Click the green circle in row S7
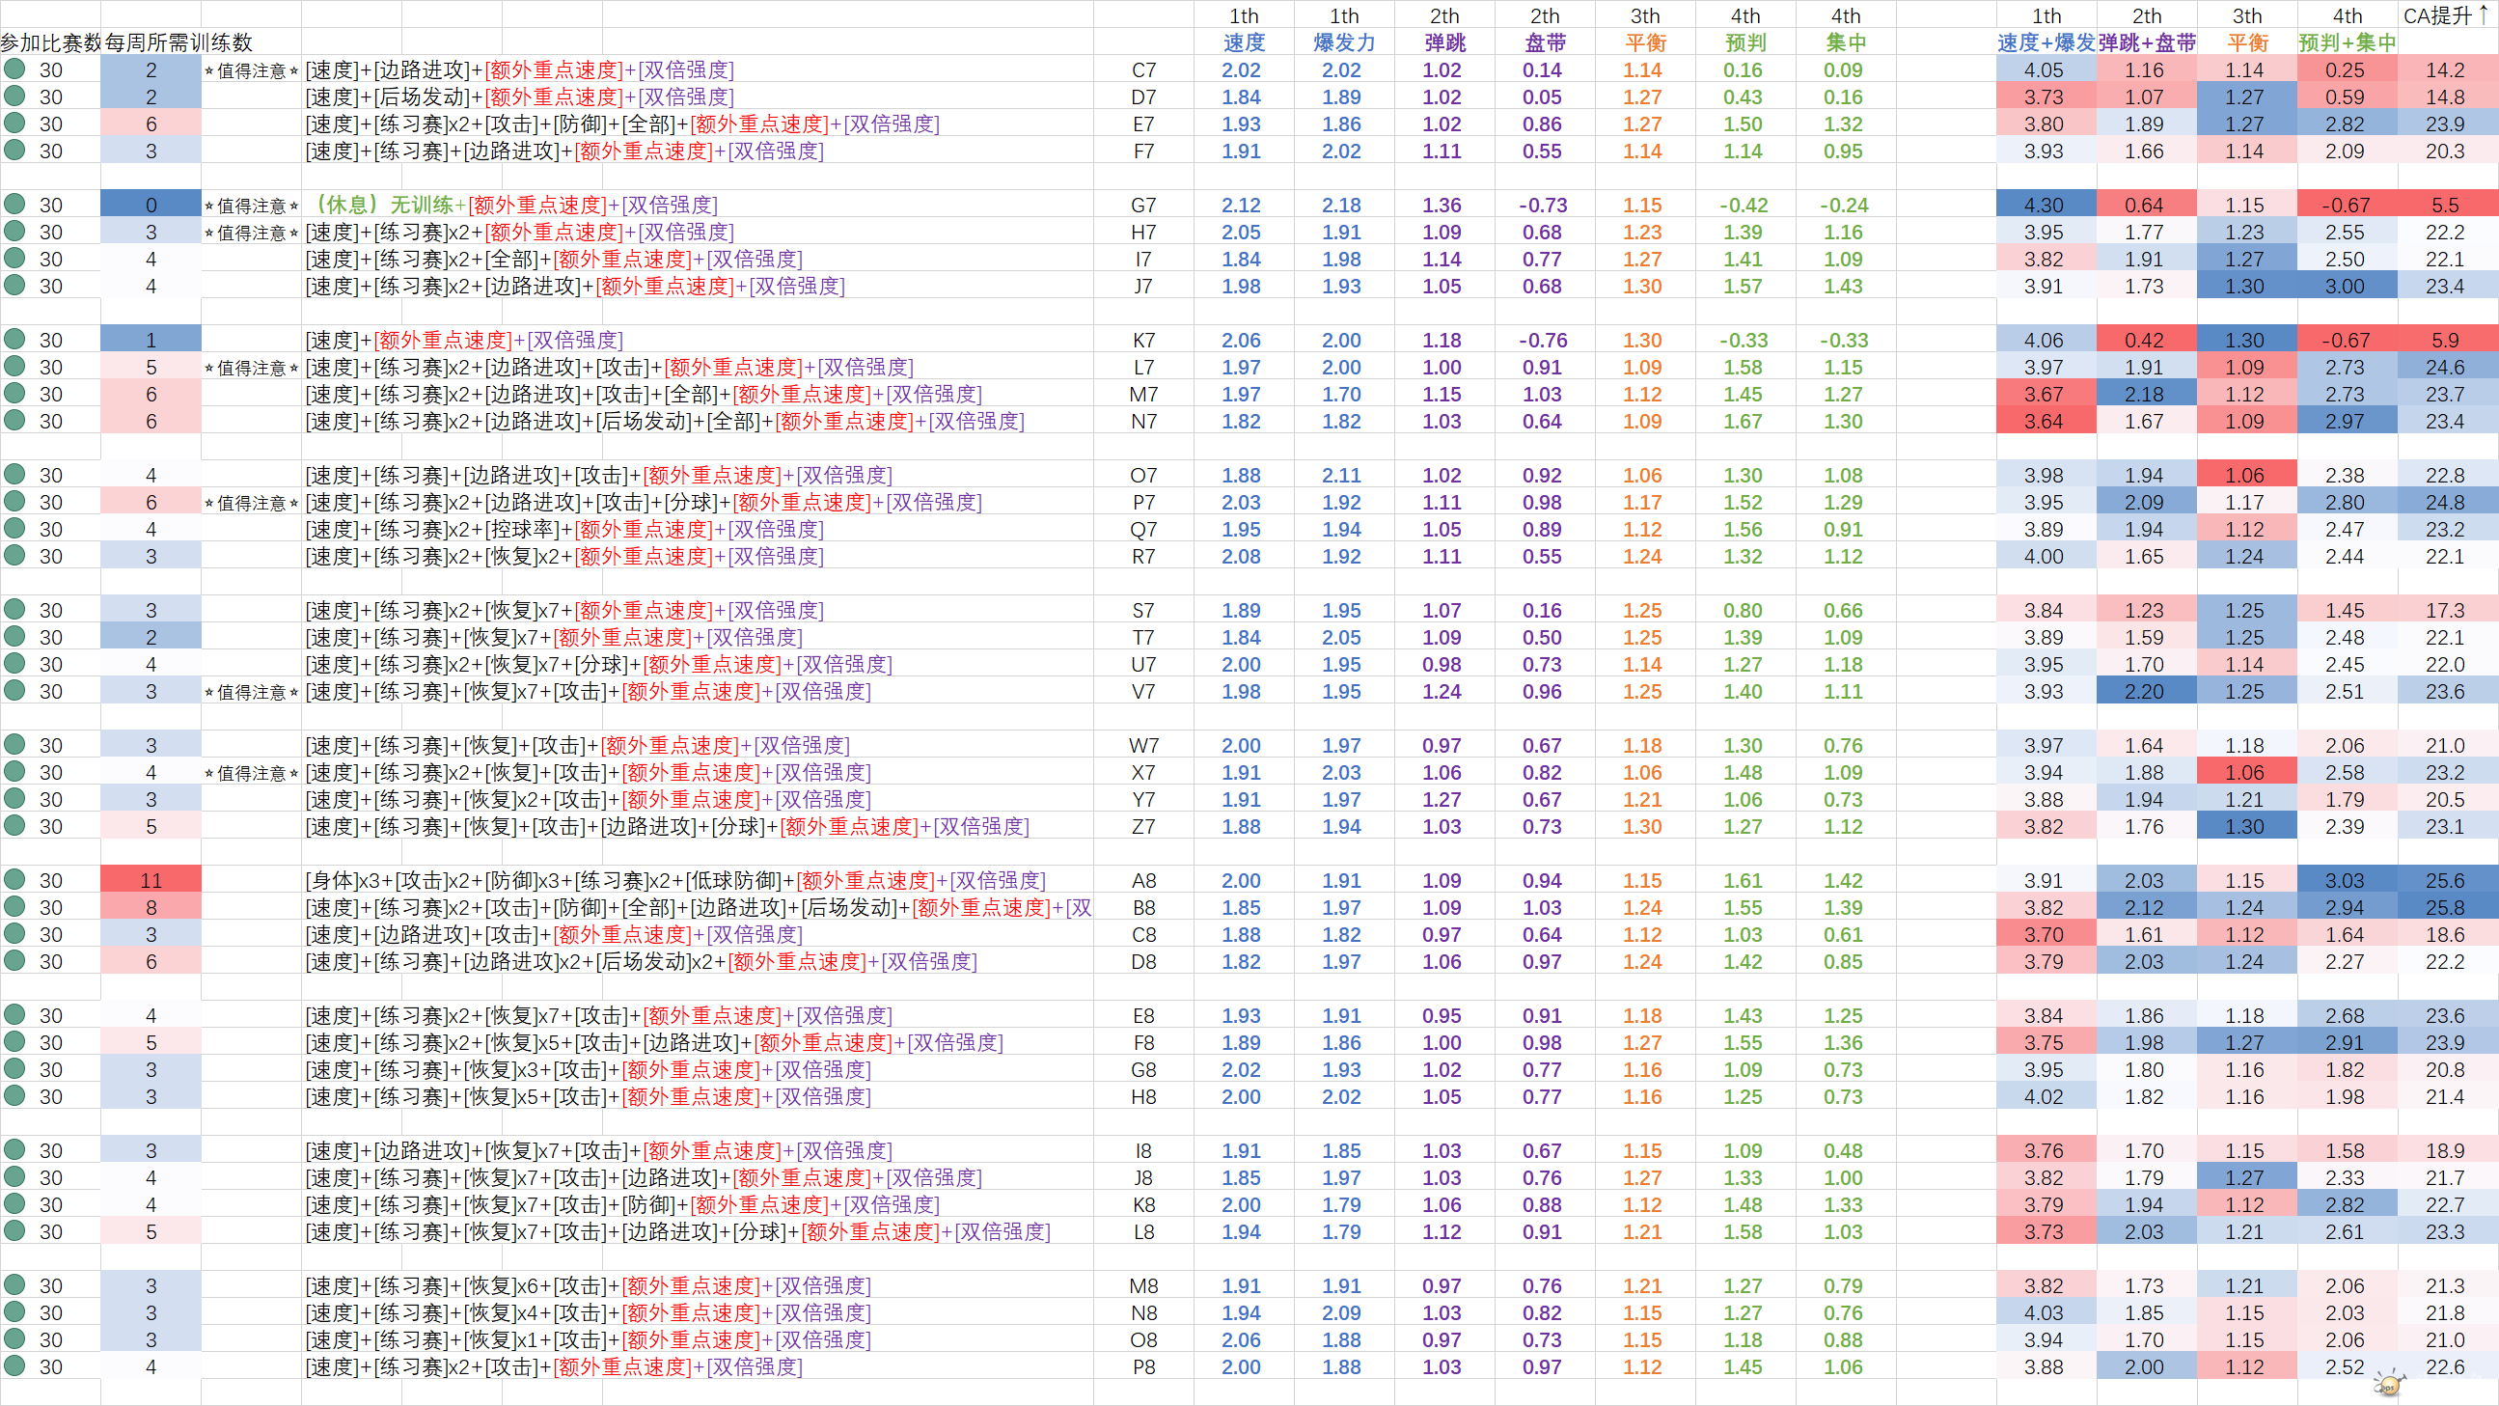Viewport: 2499px width, 1406px height. [x=14, y=609]
